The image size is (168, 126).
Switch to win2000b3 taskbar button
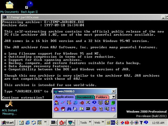[71, 123]
